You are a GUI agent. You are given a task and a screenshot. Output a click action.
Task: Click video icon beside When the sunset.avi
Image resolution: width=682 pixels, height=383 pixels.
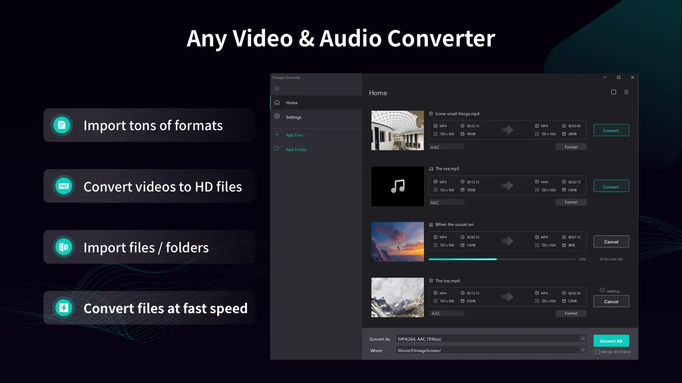click(431, 224)
